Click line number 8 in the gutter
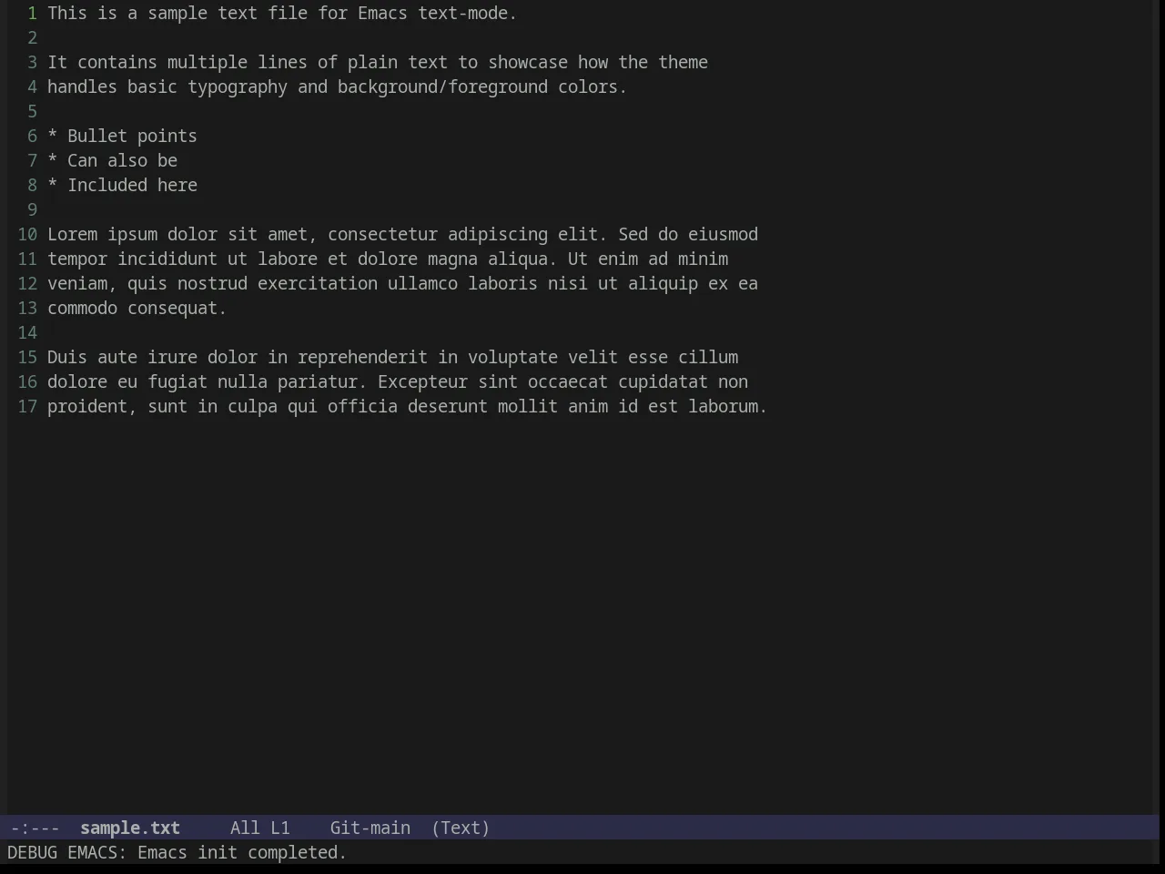Viewport: 1165px width, 874px height. [32, 185]
